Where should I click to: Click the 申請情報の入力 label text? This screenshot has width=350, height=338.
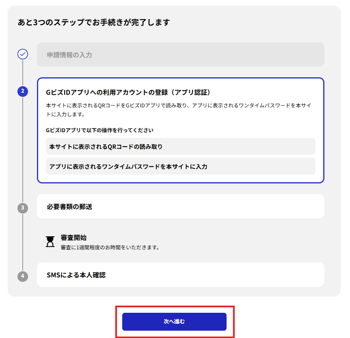[69, 55]
